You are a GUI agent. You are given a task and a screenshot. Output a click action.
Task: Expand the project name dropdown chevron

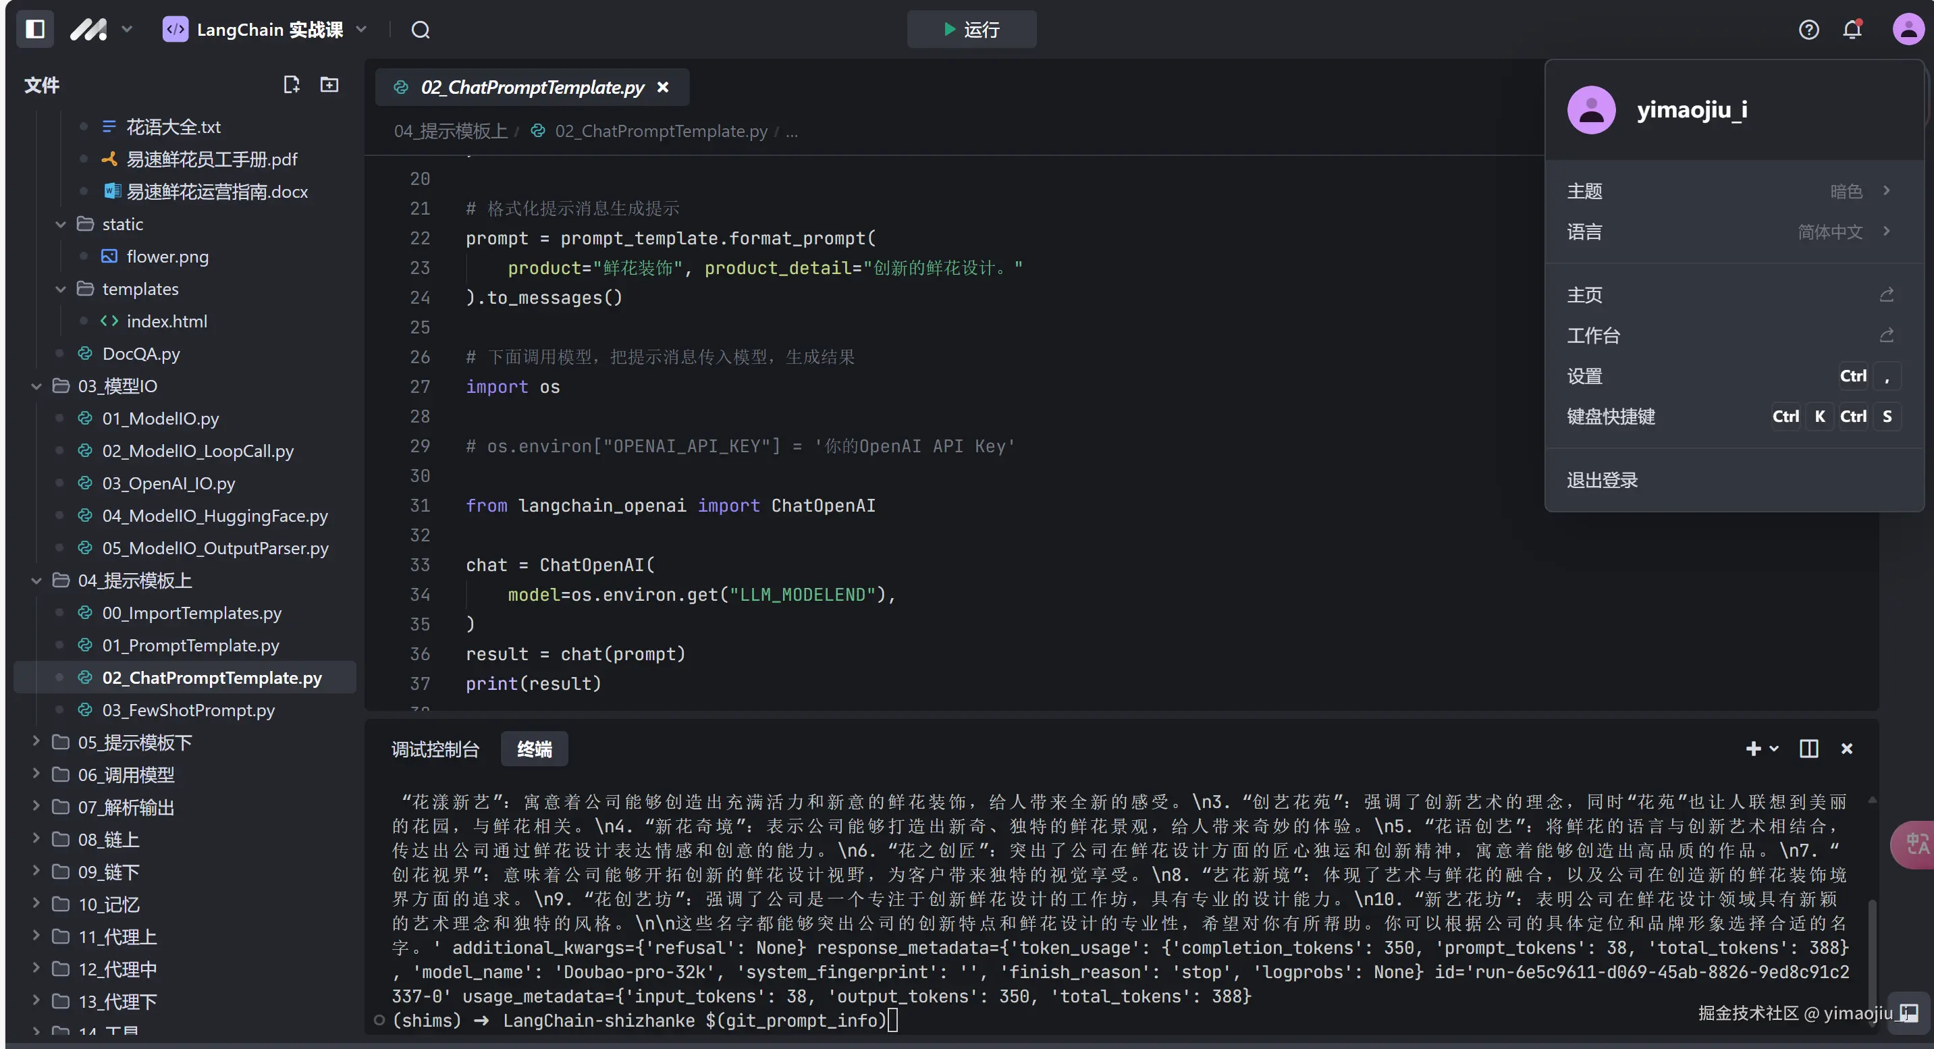coord(361,29)
